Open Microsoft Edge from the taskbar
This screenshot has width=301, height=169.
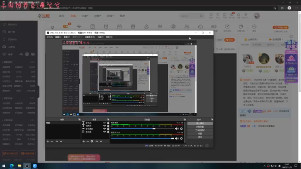click(12, 166)
